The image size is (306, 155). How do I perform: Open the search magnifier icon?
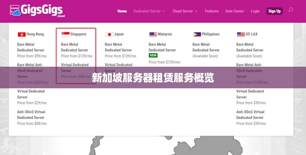click(x=291, y=9)
